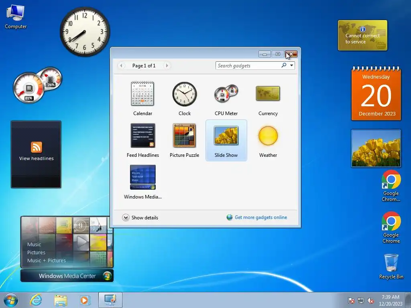This screenshot has width=411, height=308.
Task: Select the Calendar gadget in the gallery
Action: point(142,99)
